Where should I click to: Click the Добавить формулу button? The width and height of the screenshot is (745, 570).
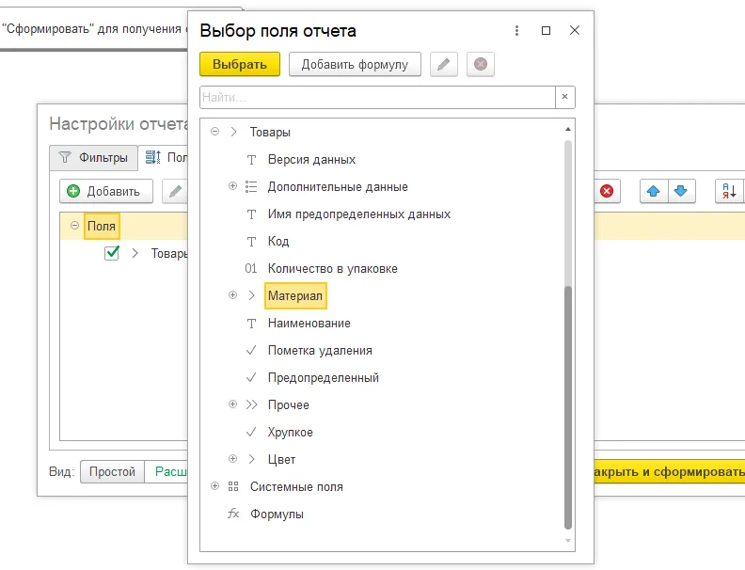[x=355, y=64]
